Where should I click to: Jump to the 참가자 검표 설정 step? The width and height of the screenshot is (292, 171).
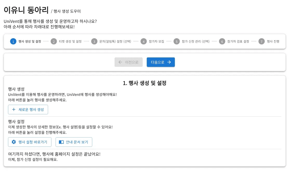tap(238, 42)
